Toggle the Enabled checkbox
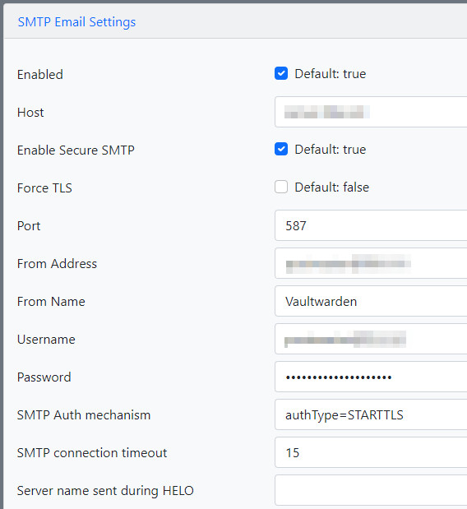467x509 pixels. pyautogui.click(x=281, y=74)
